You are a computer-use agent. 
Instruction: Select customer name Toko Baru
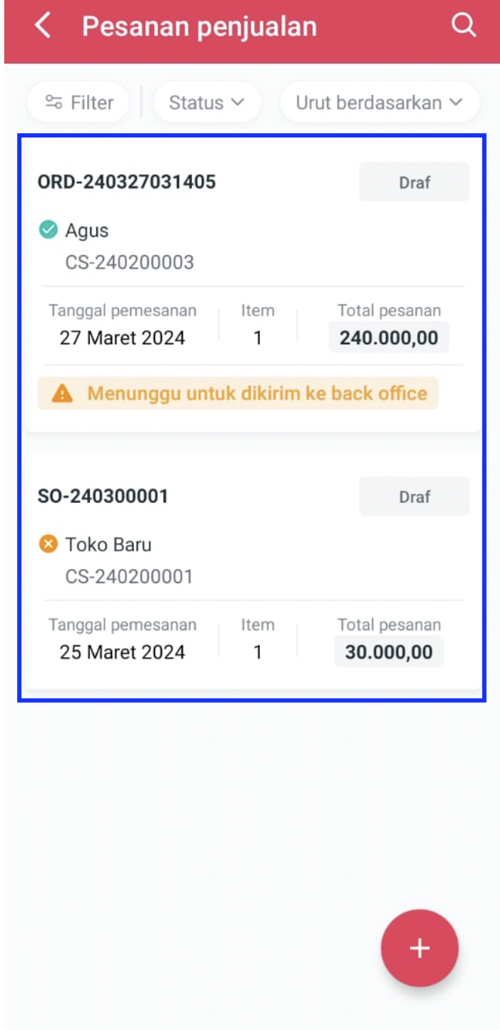tap(108, 545)
